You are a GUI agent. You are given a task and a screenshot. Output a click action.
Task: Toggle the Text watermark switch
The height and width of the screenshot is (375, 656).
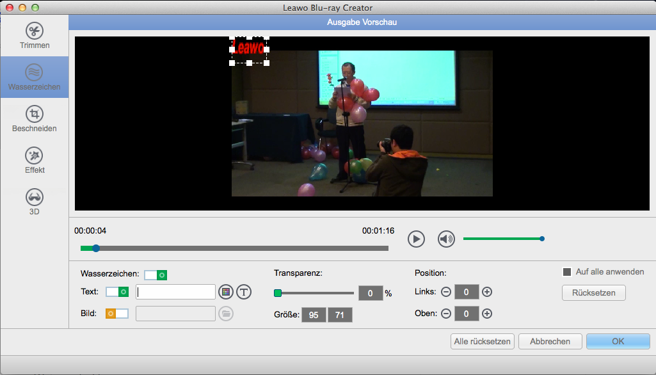coord(117,292)
